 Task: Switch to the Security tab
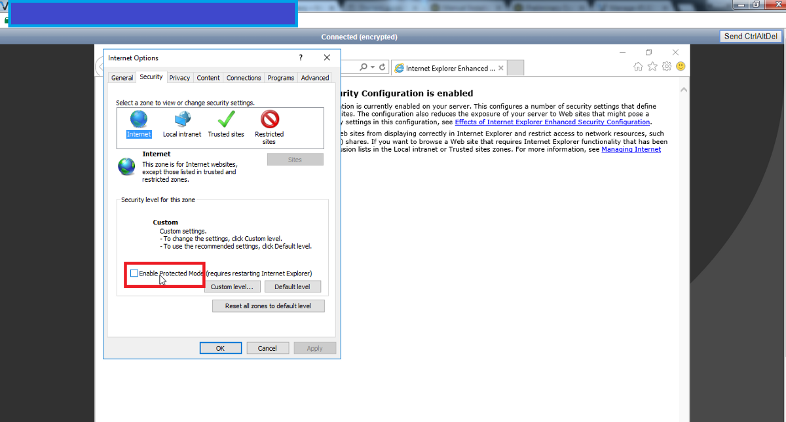click(151, 77)
